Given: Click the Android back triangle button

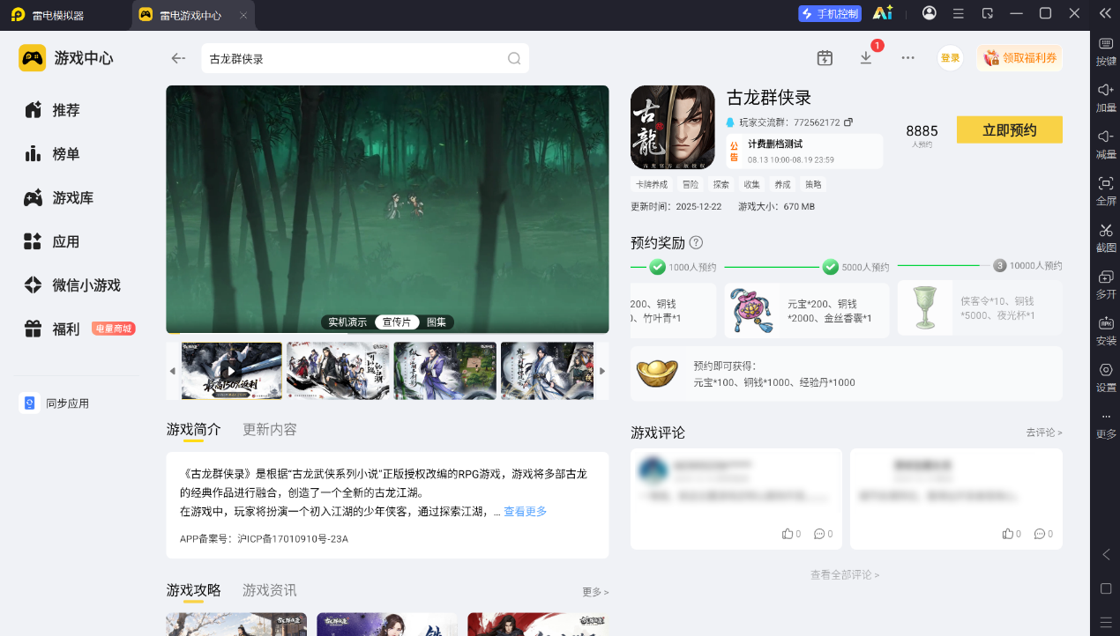Looking at the screenshot, I should pyautogui.click(x=1106, y=554).
